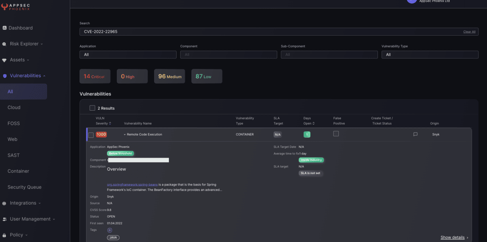Open comment icon on Remote Code Execution row

coord(415,134)
